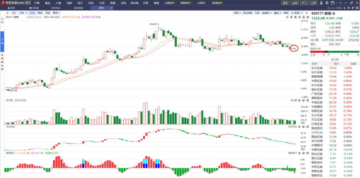The height and width of the screenshot is (178, 360).
Task: Switch chart to 日线 period
Action: 32,13
